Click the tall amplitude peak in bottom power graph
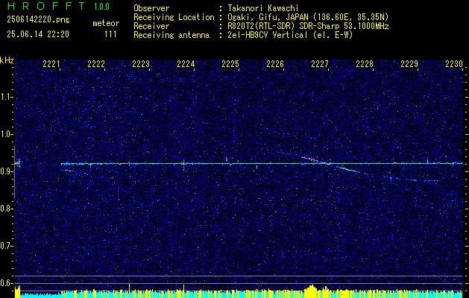Viewport: 469px width, 298px height. (x=311, y=291)
